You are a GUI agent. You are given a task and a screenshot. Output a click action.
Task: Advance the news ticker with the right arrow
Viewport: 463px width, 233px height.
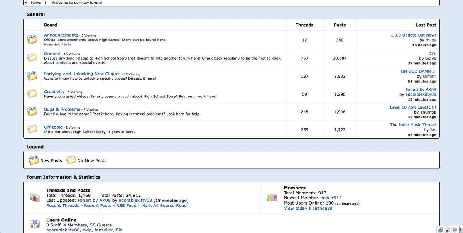(x=46, y=2)
